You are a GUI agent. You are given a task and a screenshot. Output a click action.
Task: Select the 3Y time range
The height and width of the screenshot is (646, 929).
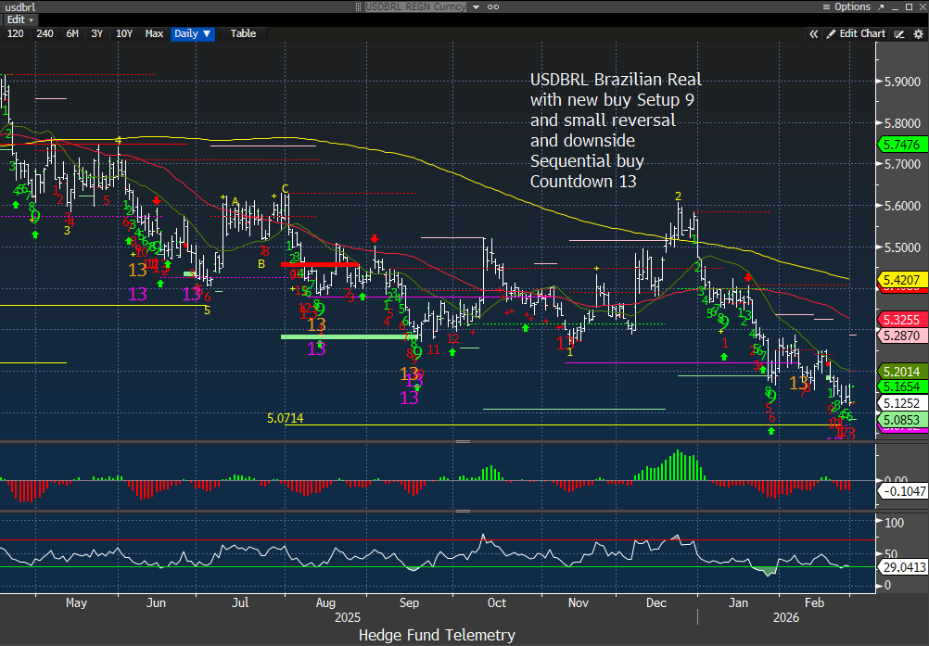pos(96,33)
